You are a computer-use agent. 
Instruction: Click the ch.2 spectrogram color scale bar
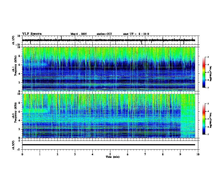(204, 119)
